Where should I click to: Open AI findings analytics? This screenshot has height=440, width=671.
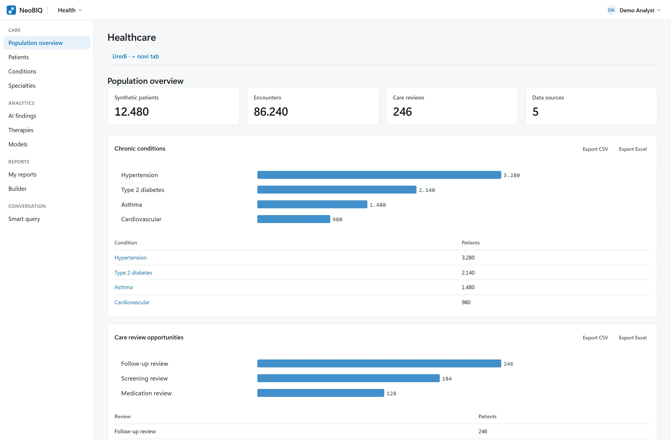click(22, 116)
